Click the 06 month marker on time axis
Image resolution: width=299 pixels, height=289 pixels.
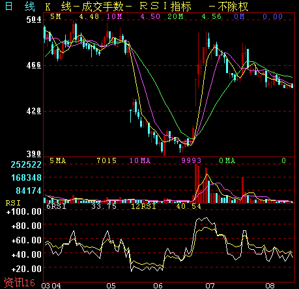[158, 286]
